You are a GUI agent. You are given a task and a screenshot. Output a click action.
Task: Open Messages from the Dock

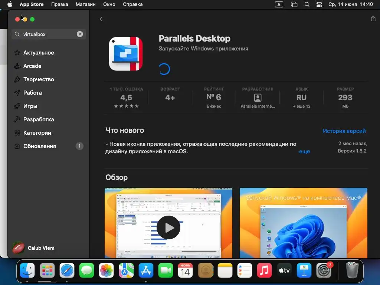point(86,270)
